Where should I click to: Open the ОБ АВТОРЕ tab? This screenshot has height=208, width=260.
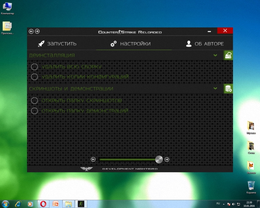coord(205,43)
